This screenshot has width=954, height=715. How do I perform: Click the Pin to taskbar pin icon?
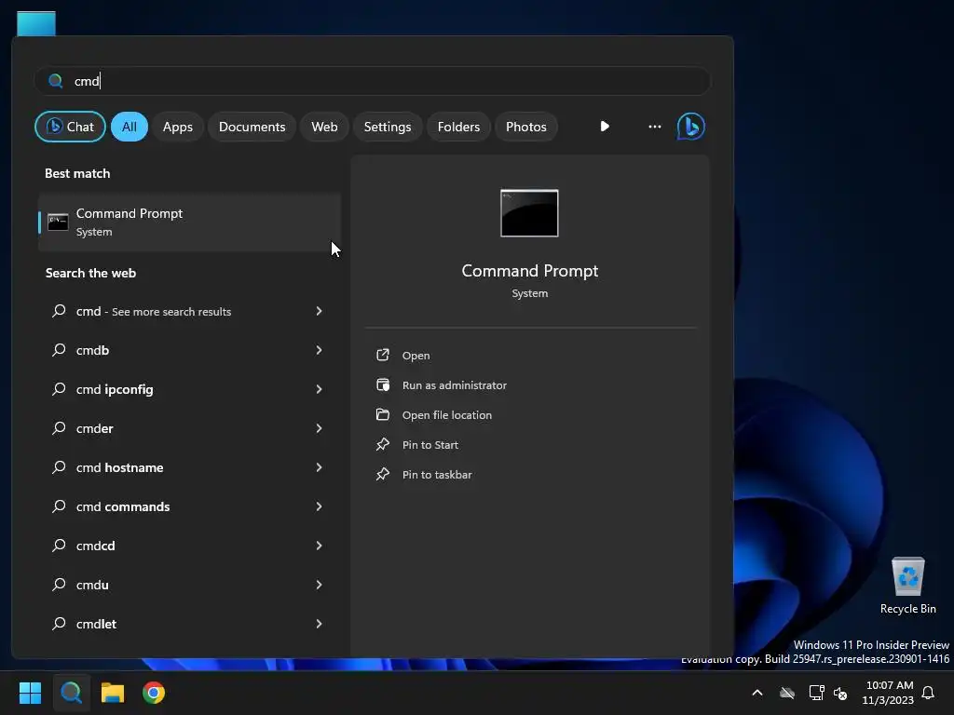pyautogui.click(x=383, y=474)
